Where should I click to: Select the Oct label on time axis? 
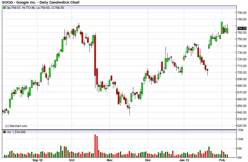tap(72, 160)
